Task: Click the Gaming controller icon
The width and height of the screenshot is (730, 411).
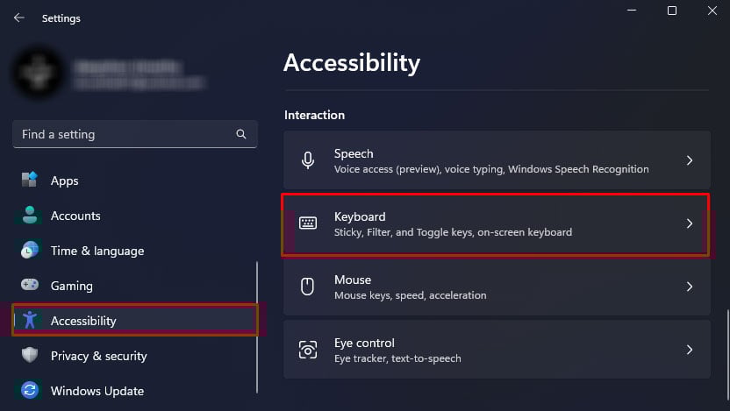Action: [30, 286]
